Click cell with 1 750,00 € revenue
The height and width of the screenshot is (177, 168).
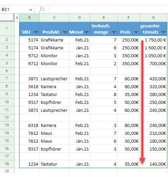point(153,40)
